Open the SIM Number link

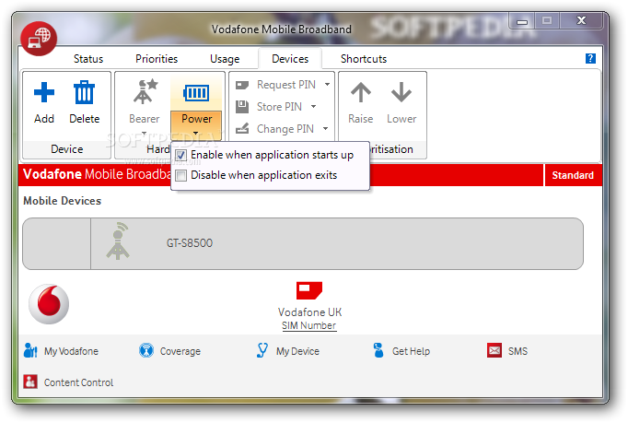[x=308, y=325]
